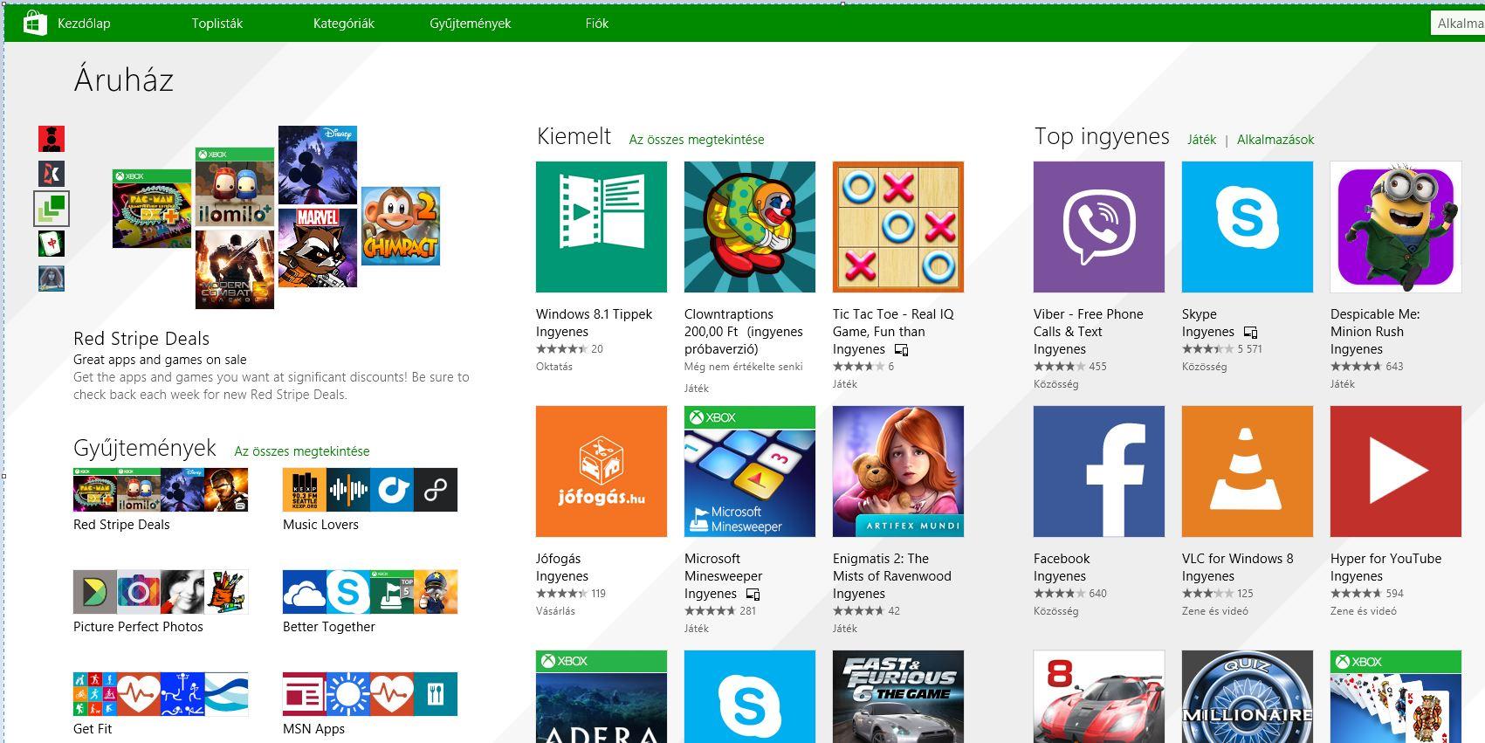Open the Fiók menu
Screen dimensions: 1485x743
pyautogui.click(x=597, y=24)
